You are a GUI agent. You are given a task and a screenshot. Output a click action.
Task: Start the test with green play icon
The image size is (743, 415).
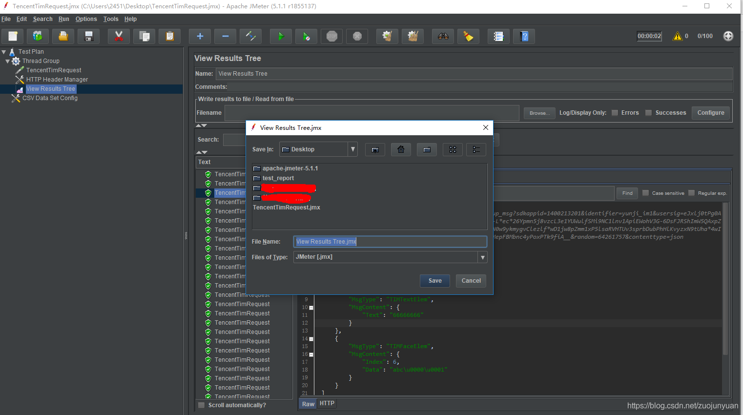tap(281, 36)
